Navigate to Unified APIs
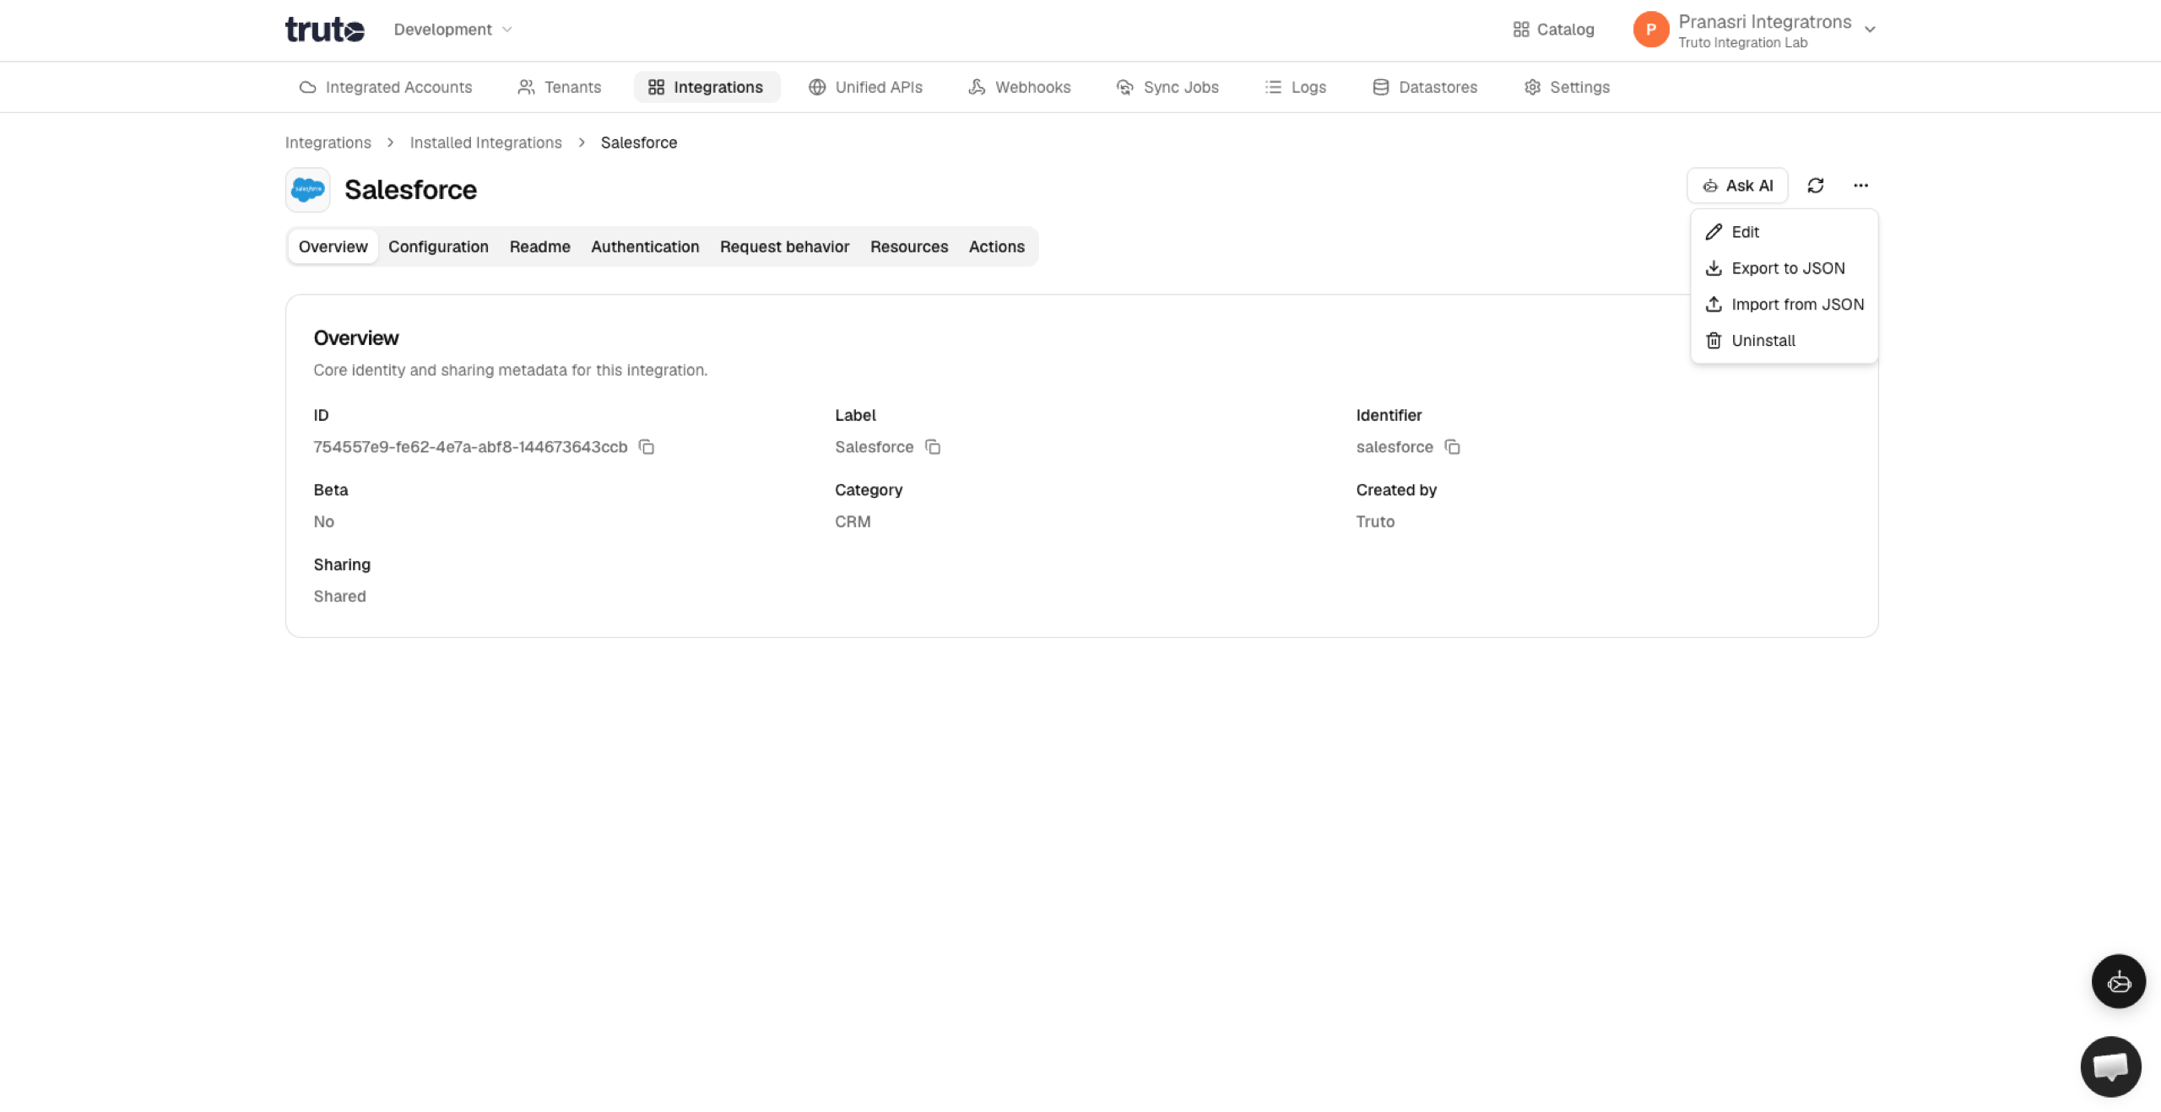Viewport: 2161px width, 1112px height. pos(865,87)
